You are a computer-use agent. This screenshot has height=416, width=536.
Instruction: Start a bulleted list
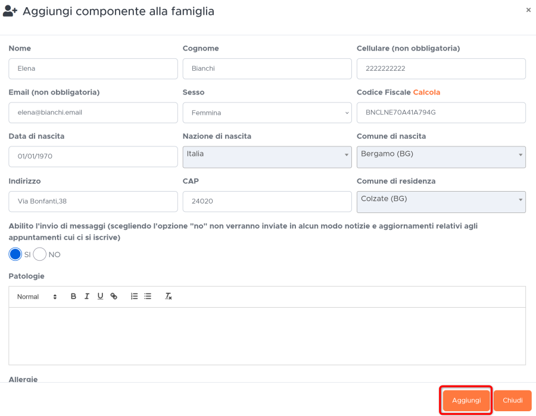[x=148, y=296]
